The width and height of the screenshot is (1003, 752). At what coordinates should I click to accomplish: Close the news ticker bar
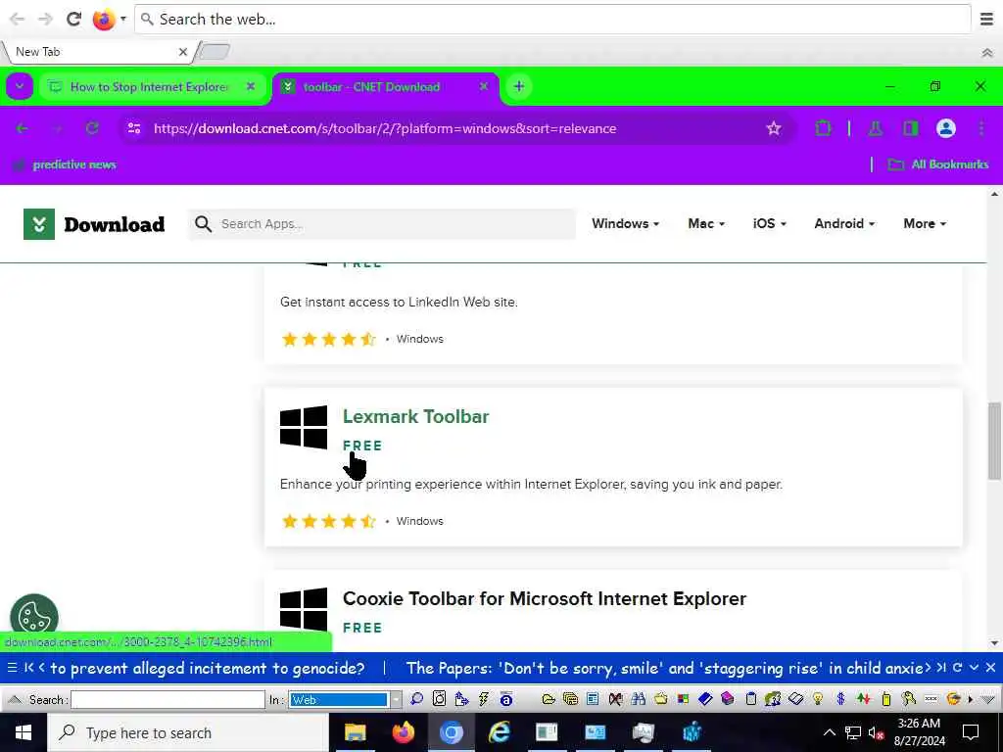tap(990, 668)
